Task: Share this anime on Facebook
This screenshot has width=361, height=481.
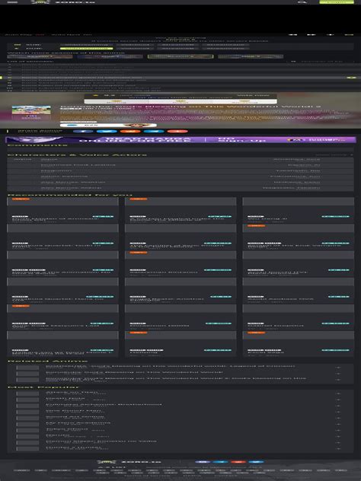Action: point(83,132)
